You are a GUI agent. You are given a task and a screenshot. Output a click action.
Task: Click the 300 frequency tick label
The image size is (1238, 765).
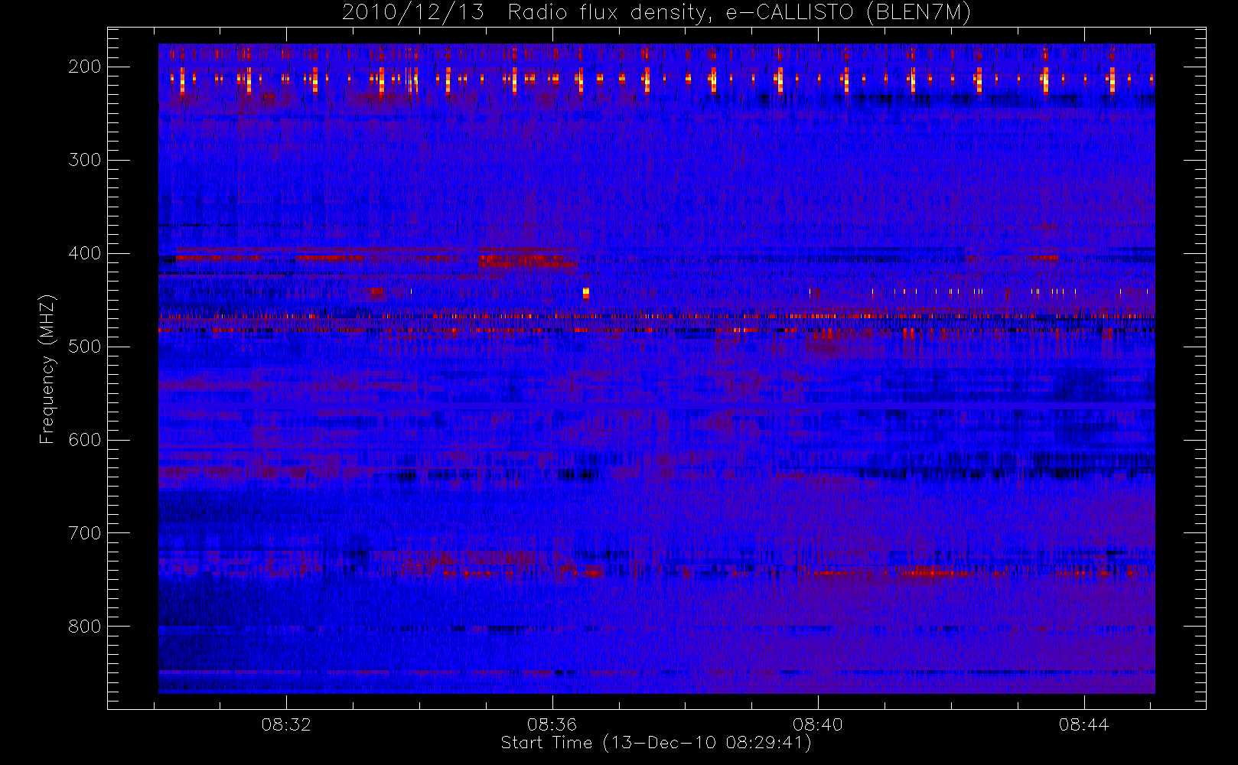point(85,160)
